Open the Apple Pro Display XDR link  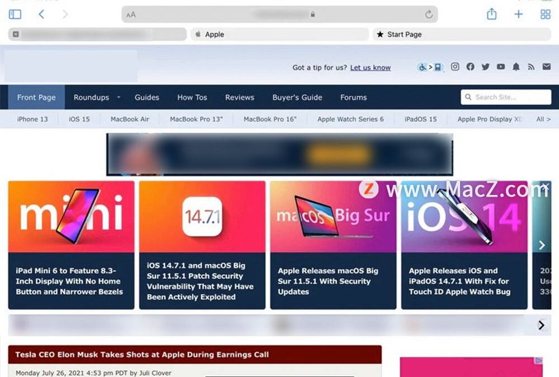pyautogui.click(x=490, y=119)
